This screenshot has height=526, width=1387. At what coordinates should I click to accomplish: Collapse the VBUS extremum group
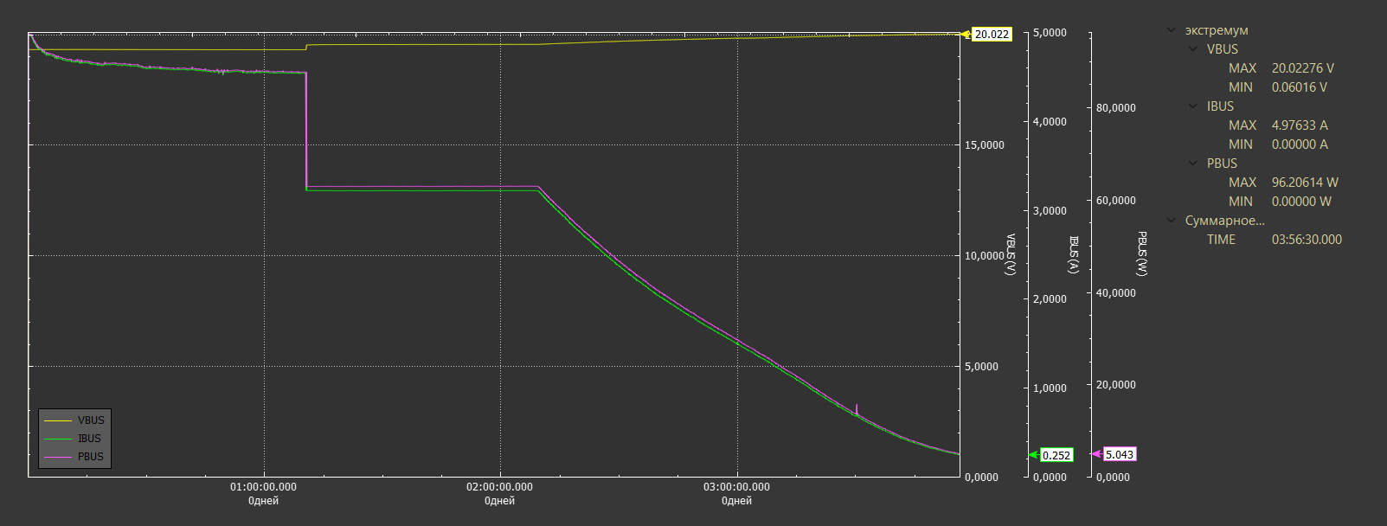tap(1193, 49)
